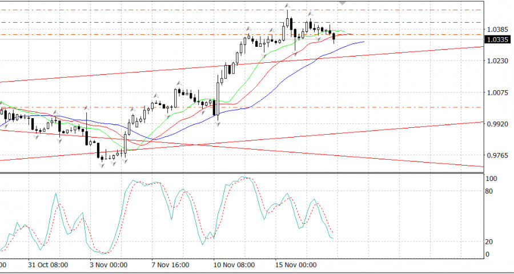This screenshot has height=274, width=514.
Task: Click the 31 Oct 08:00 time label
Action: point(49,265)
